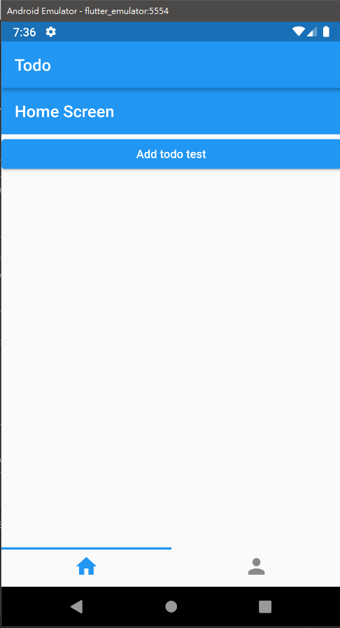Click the cellular signal strength icon

(x=312, y=32)
